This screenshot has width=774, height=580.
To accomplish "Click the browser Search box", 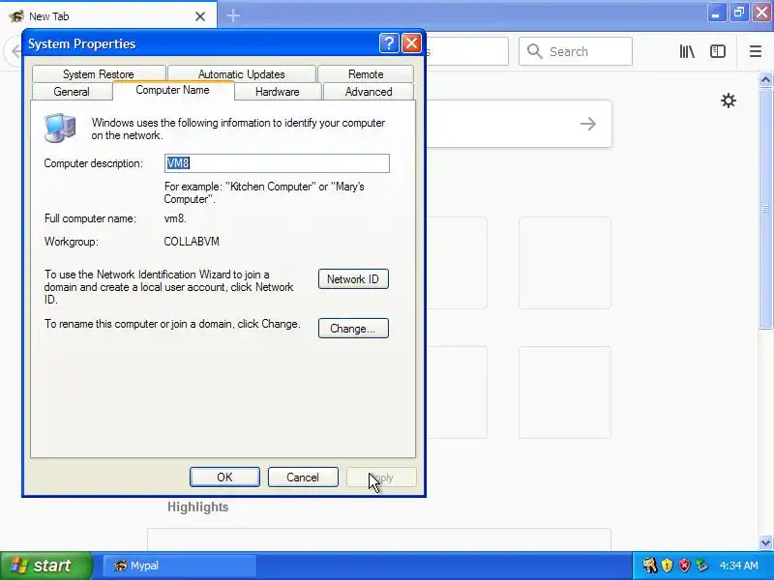I will (575, 51).
